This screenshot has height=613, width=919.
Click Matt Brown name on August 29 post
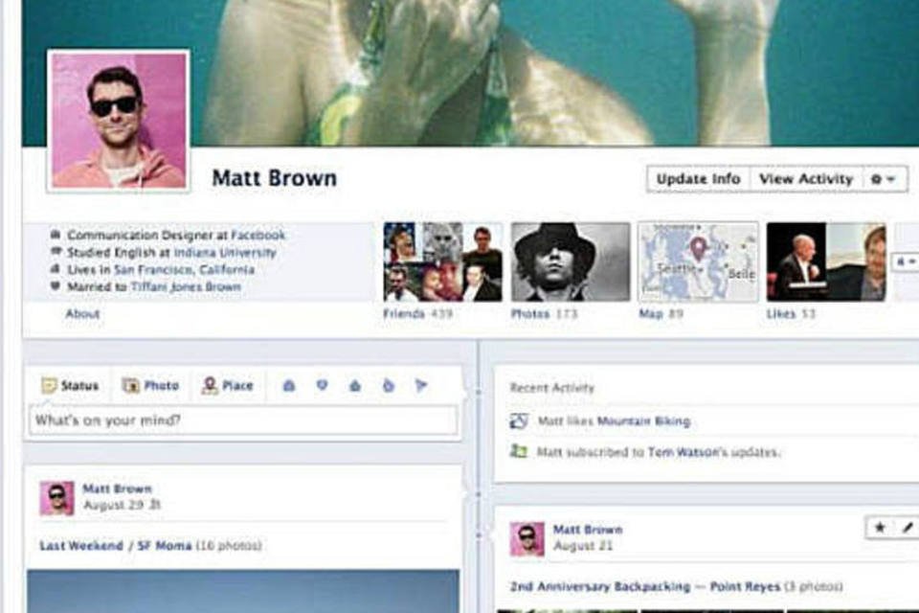(x=117, y=488)
